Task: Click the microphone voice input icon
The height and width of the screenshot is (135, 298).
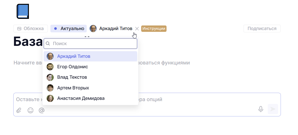Action: pos(261,109)
